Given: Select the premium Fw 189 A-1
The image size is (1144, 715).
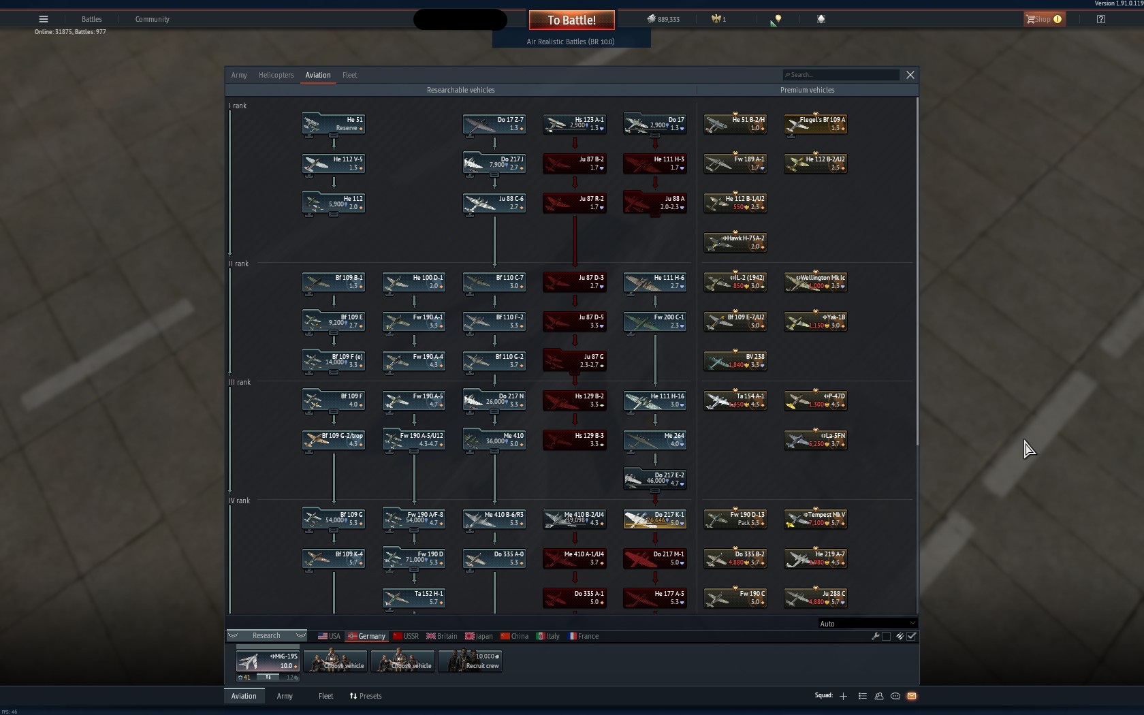Looking at the screenshot, I should (735, 163).
